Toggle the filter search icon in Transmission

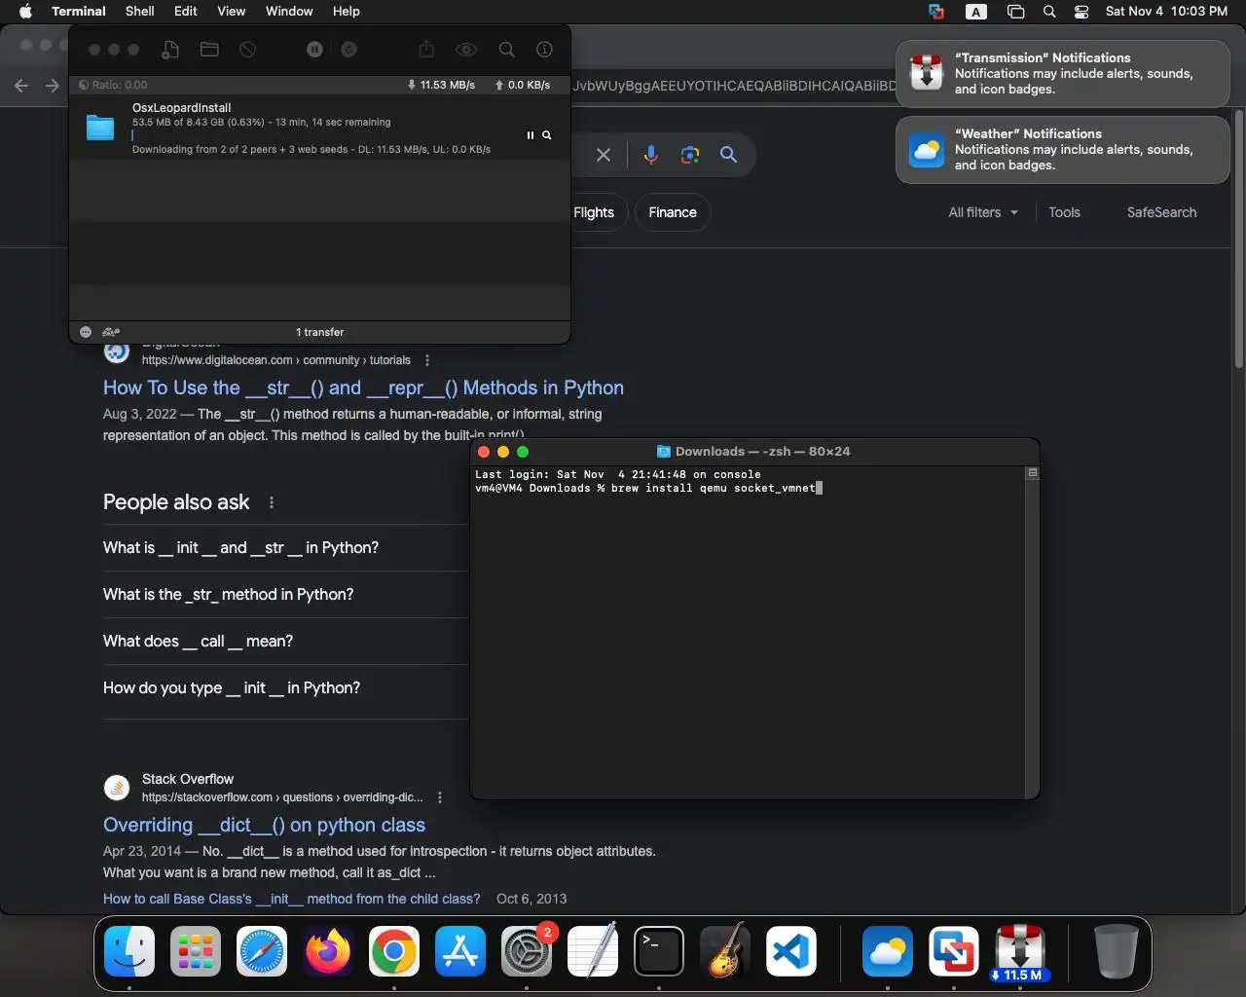click(506, 50)
